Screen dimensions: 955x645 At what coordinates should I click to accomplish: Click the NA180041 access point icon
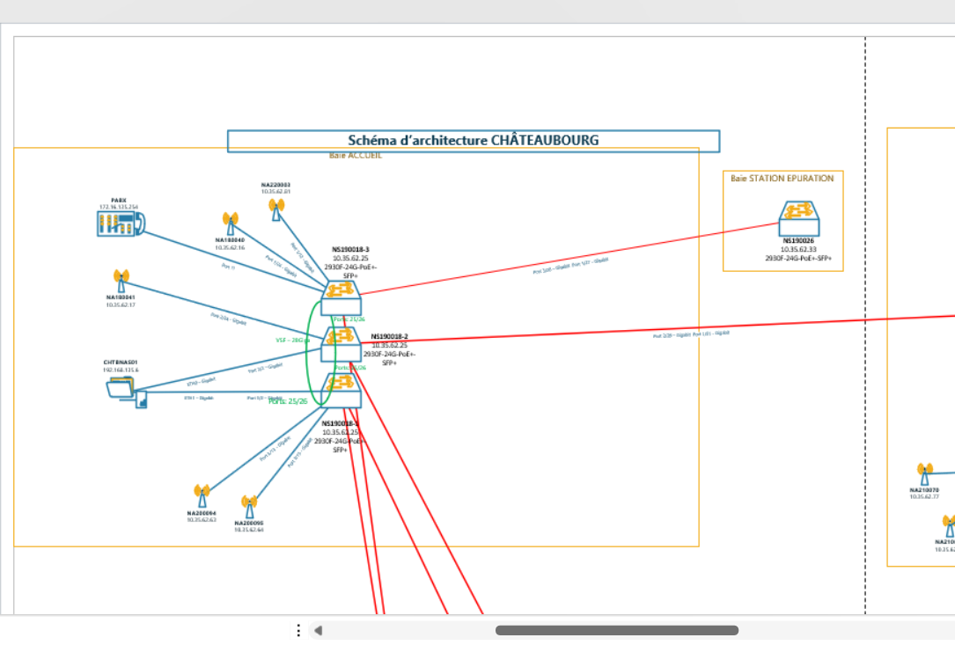(x=121, y=281)
